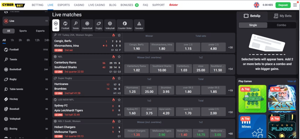The width and height of the screenshot is (300, 139).
Task: Bet on Cengiz, Berfu at 1.90
Action: pyautogui.click(x=137, y=47)
